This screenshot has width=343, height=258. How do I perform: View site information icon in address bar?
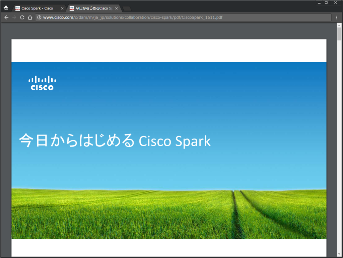pyautogui.click(x=39, y=17)
